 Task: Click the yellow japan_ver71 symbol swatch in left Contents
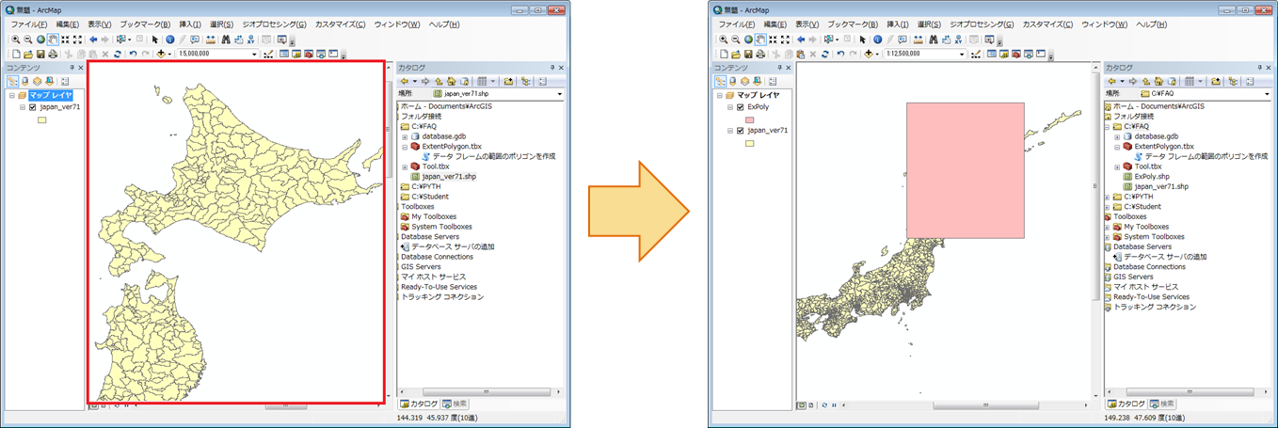41,119
